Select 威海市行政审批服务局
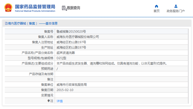Viewport: 193px width, 109px height. click(x=72, y=85)
